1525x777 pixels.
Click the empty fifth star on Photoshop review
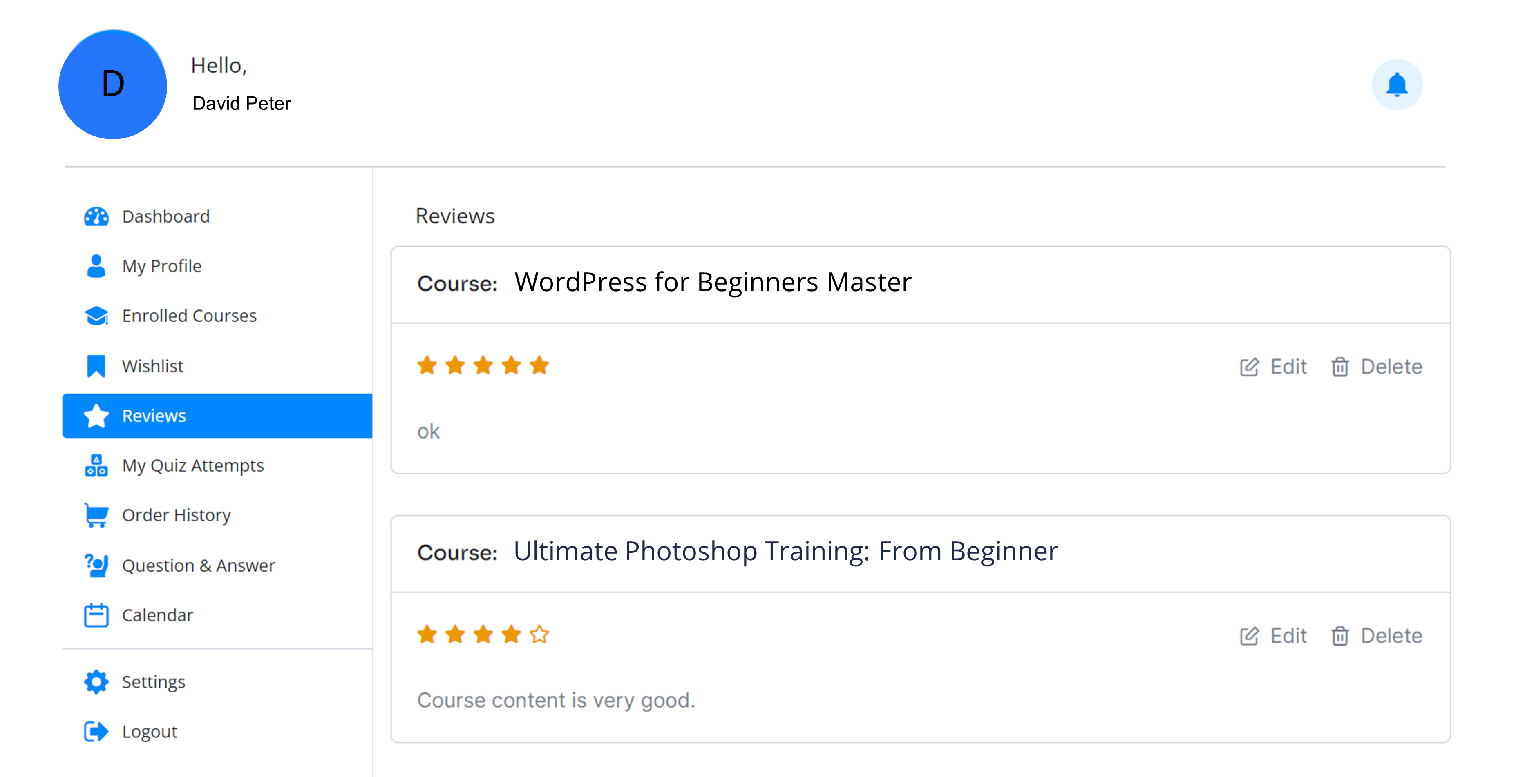(539, 635)
